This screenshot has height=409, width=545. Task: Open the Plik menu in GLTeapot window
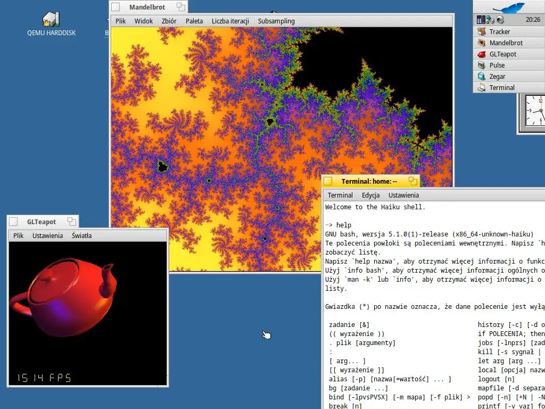coord(19,235)
